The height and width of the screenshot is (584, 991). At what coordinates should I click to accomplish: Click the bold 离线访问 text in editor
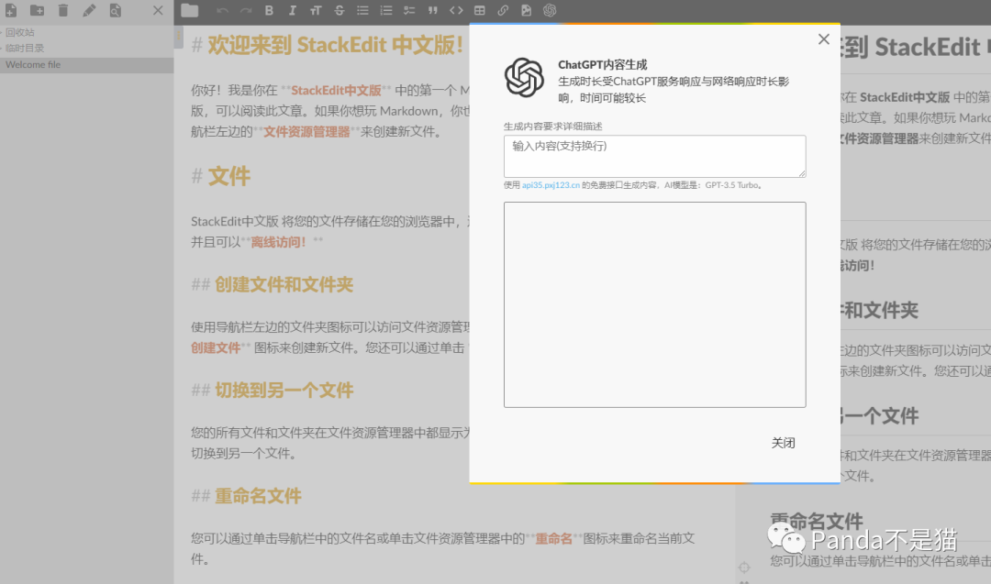(279, 242)
